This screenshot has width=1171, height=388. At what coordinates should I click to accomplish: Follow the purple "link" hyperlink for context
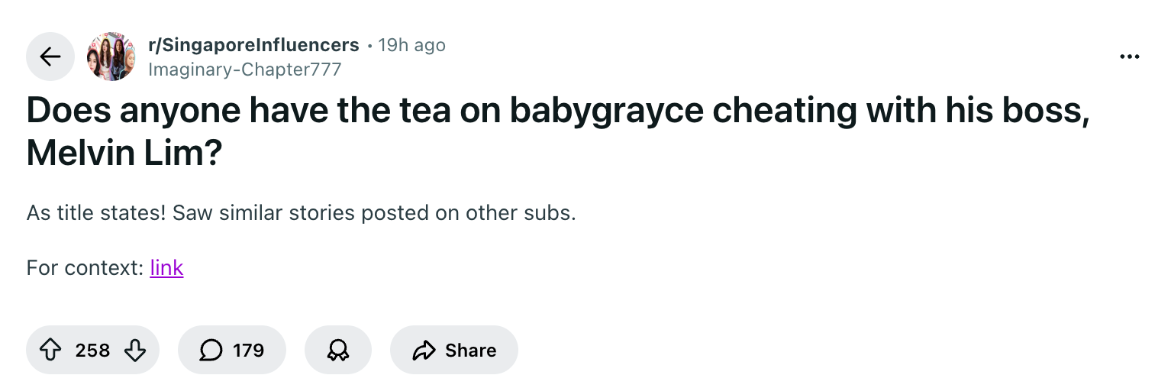(x=167, y=267)
